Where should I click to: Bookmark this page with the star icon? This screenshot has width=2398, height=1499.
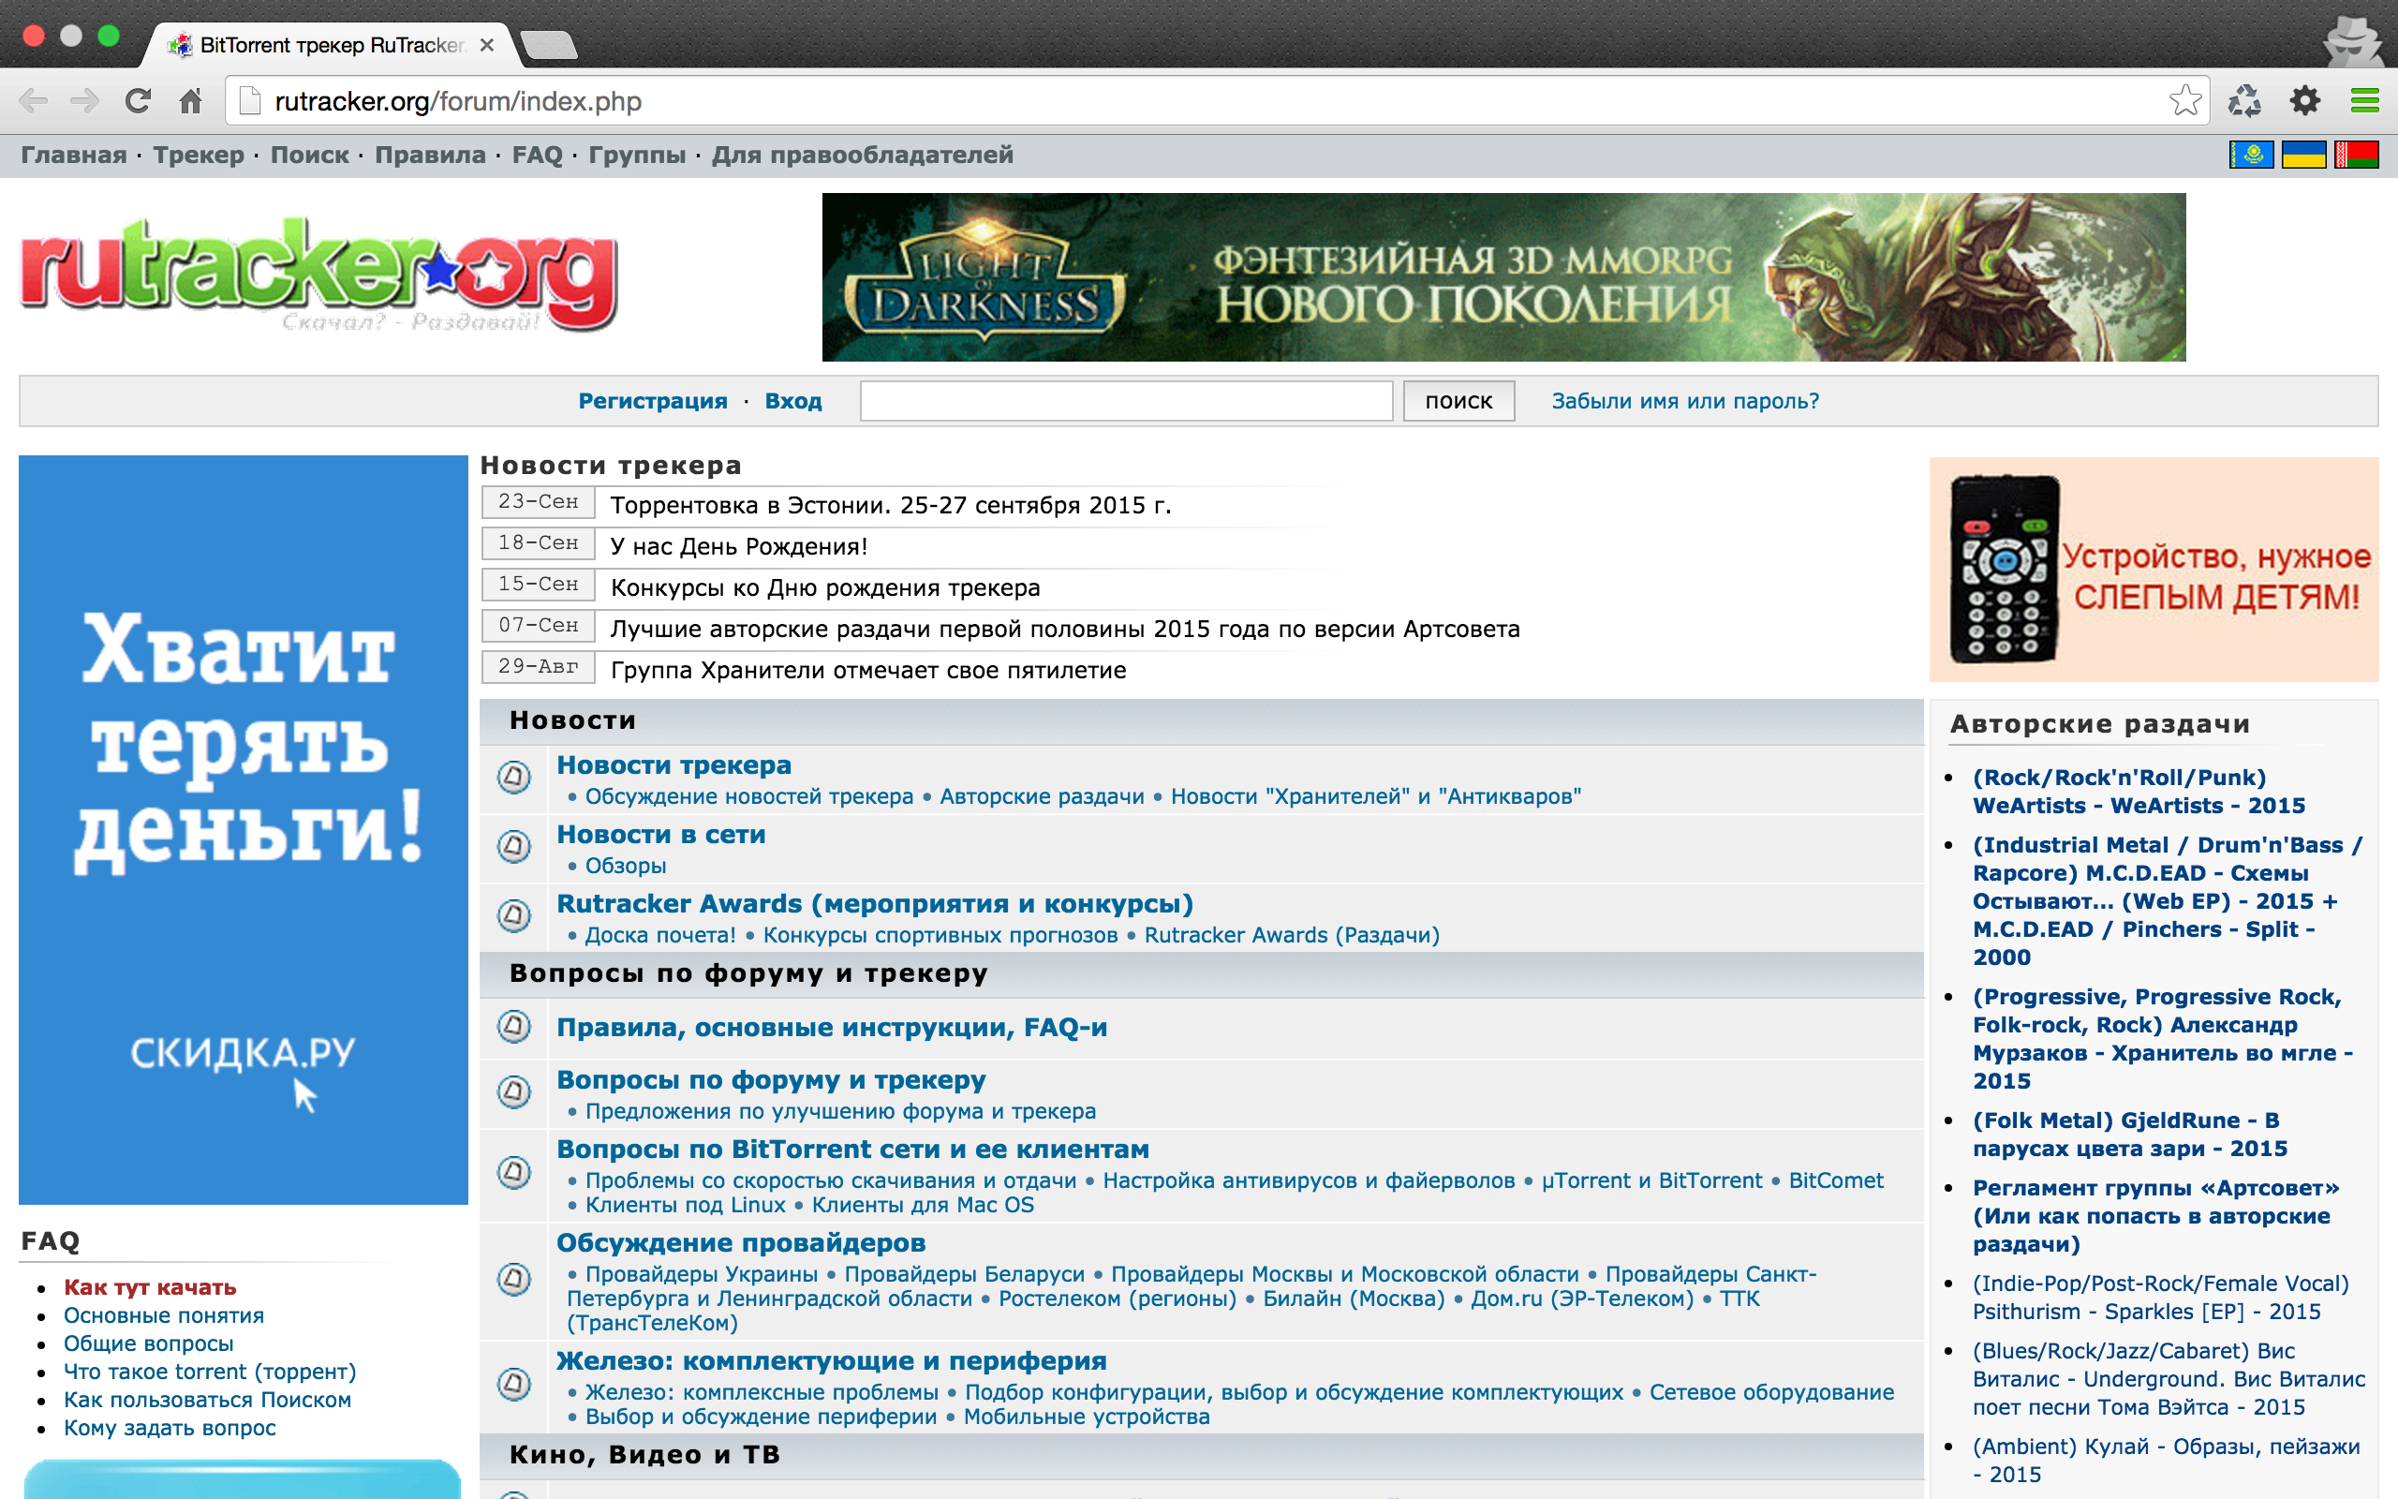coord(2185,101)
